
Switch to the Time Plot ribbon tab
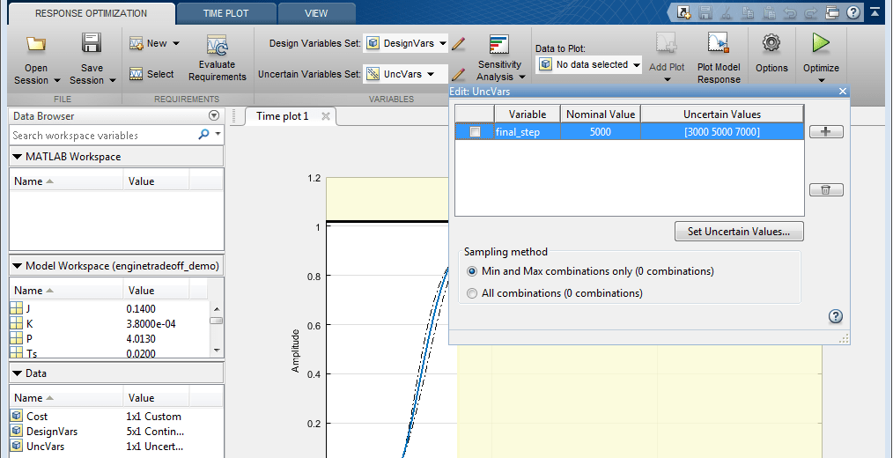(x=226, y=13)
